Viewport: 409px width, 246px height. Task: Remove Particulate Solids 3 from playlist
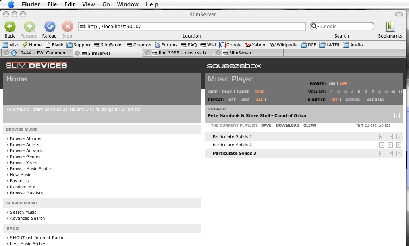click(399, 153)
